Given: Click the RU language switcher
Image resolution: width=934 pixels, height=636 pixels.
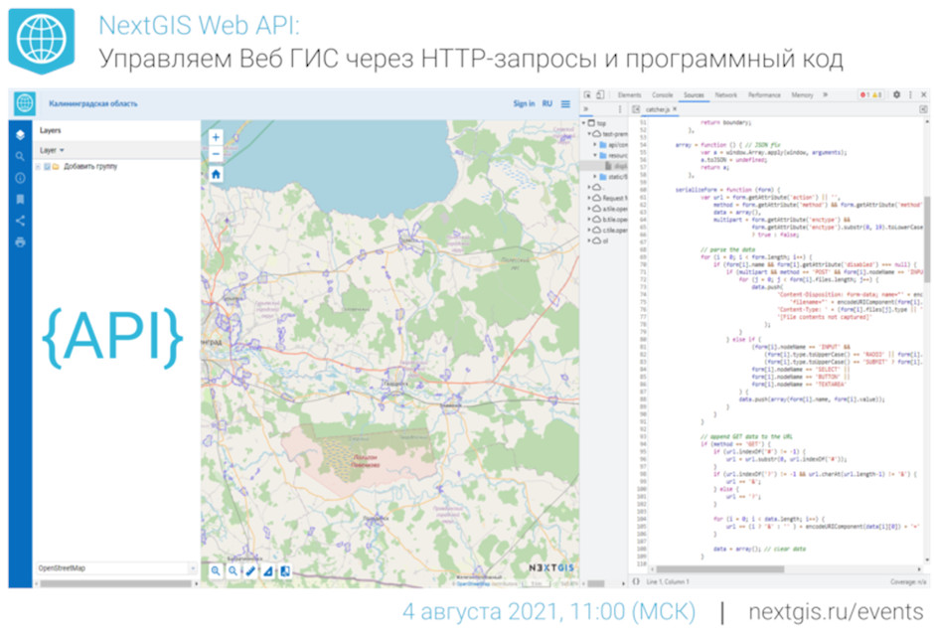Looking at the screenshot, I should coord(546,103).
